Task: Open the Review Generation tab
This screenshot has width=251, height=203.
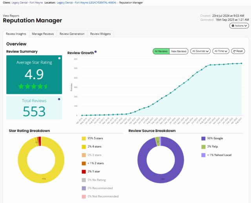Action: click(x=72, y=34)
